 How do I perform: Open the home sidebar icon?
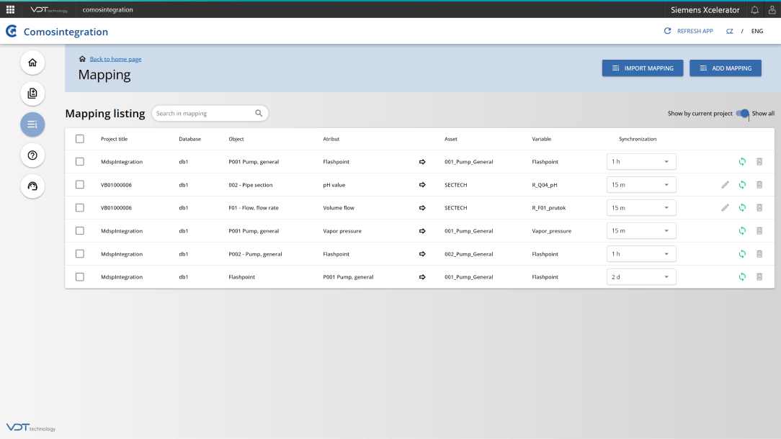point(32,63)
